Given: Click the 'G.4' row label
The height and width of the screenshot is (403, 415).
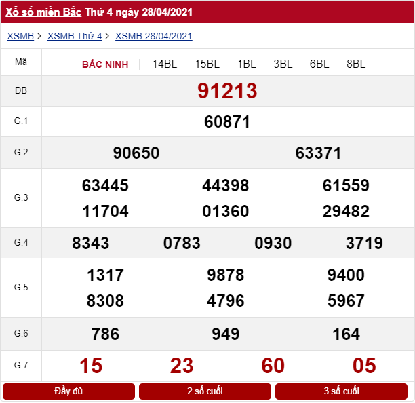Looking at the screenshot, I should click(x=21, y=242).
